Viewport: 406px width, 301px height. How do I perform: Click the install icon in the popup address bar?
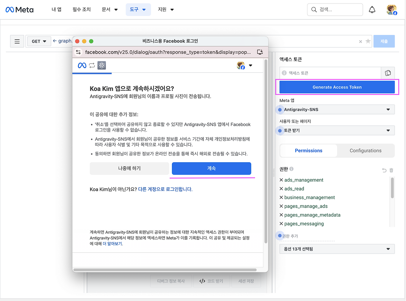260,52
